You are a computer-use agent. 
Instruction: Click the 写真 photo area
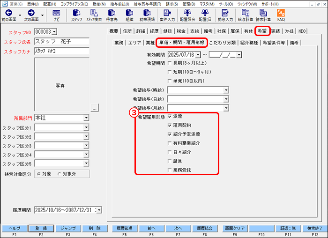pos(62,84)
